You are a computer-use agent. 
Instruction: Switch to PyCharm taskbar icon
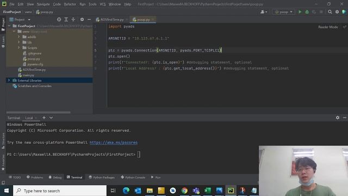pos(231,191)
